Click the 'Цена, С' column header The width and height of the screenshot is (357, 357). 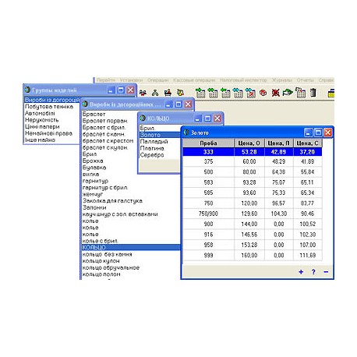point(308,143)
